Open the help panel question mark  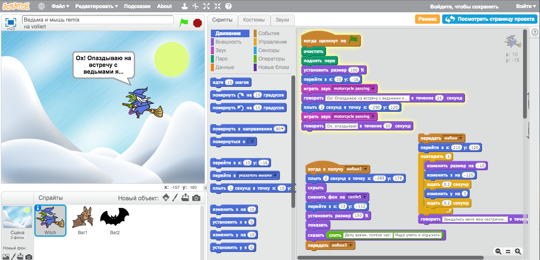[535, 33]
